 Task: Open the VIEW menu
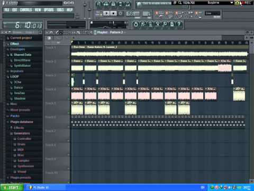(38, 10)
